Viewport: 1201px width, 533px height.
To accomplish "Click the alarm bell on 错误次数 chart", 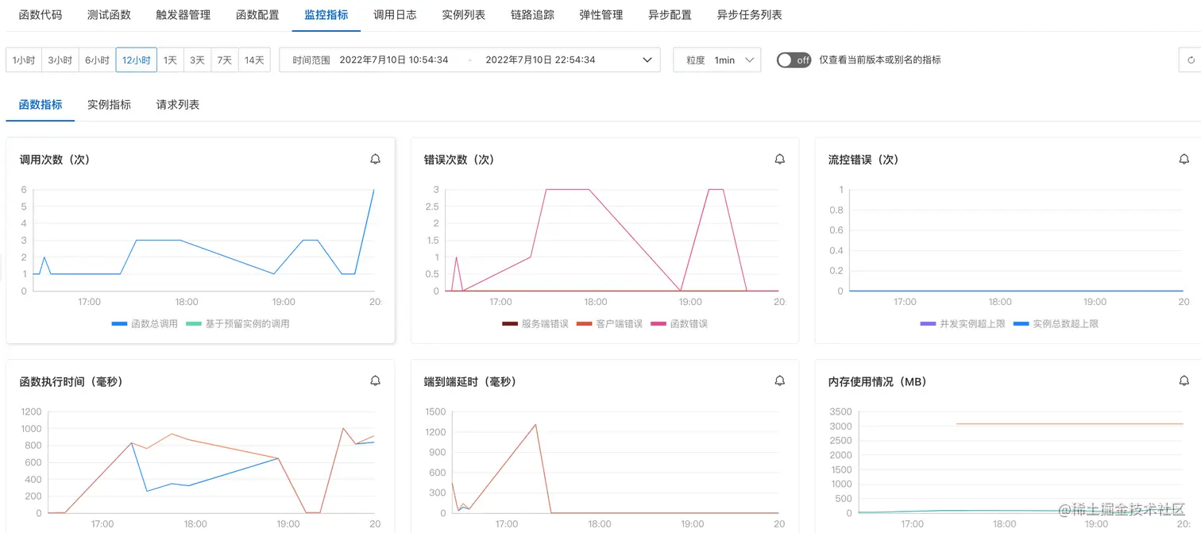I will pyautogui.click(x=780, y=160).
